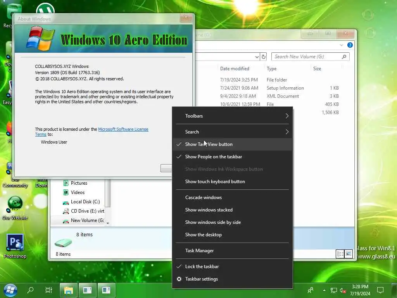
Task: Open the address bar history dropdown
Action: click(x=257, y=57)
